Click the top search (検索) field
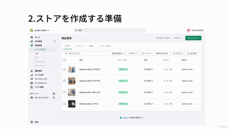Image resolution: width=229 pixels, height=129 pixels. pyautogui.click(x=109, y=30)
